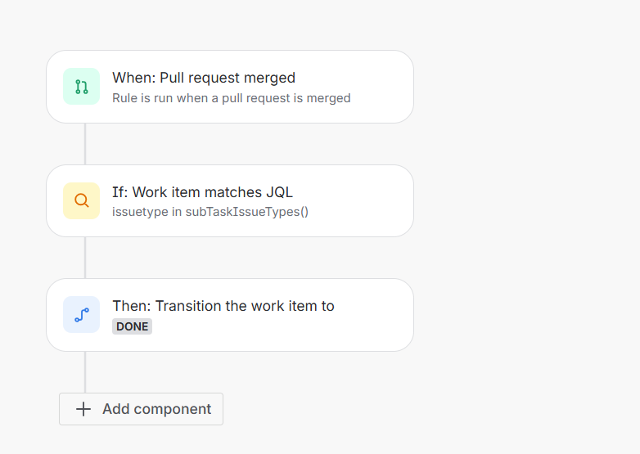Click the green pull request merge icon
The image size is (640, 454).
tap(81, 87)
